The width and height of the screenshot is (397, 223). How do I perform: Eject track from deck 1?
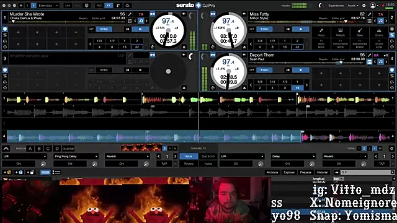click(184, 47)
